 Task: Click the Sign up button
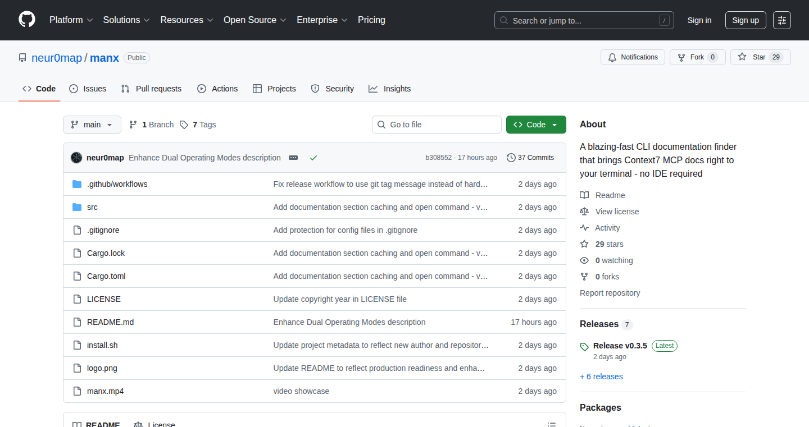click(746, 20)
